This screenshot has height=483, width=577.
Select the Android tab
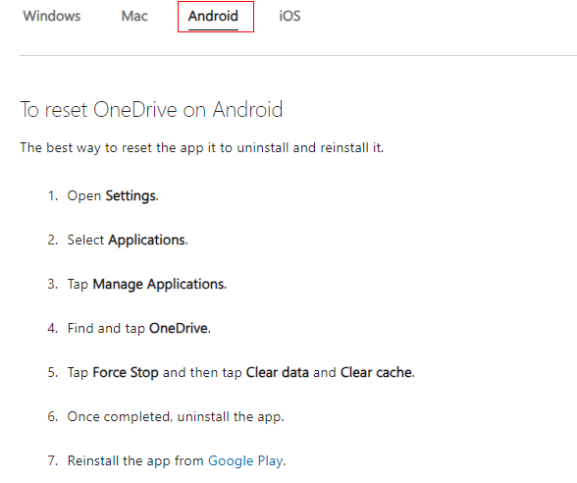click(213, 16)
